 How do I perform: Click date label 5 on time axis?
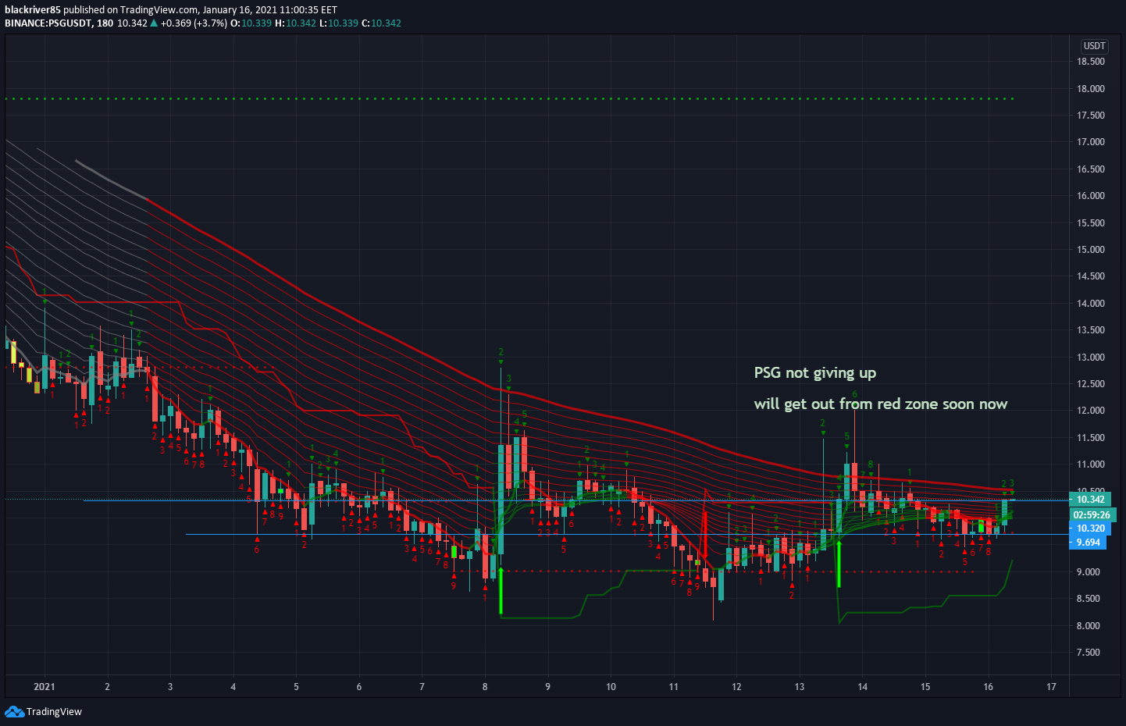[x=296, y=687]
